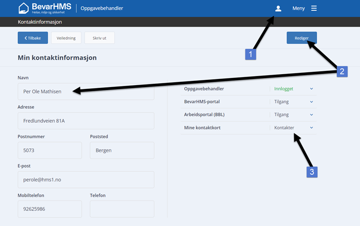Expand Mine kontaktkort Kontakter chevron

coord(311,128)
